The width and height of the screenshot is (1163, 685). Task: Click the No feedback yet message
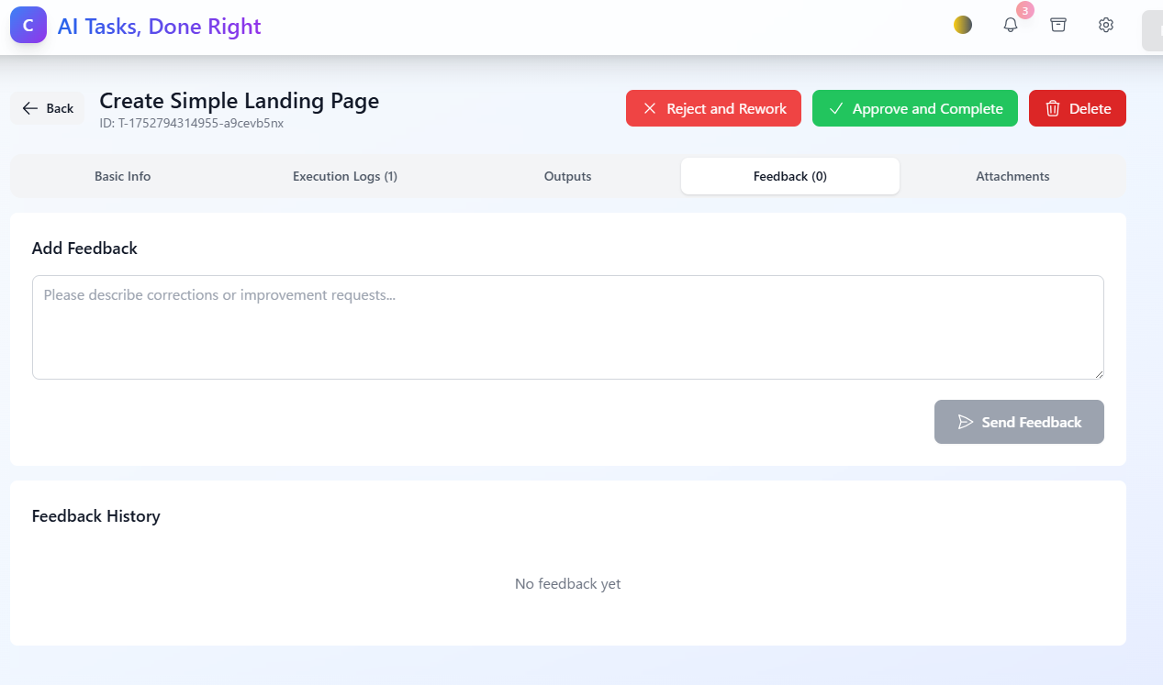(568, 584)
